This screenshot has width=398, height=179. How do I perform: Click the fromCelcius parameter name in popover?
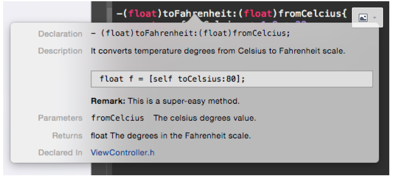(x=117, y=118)
